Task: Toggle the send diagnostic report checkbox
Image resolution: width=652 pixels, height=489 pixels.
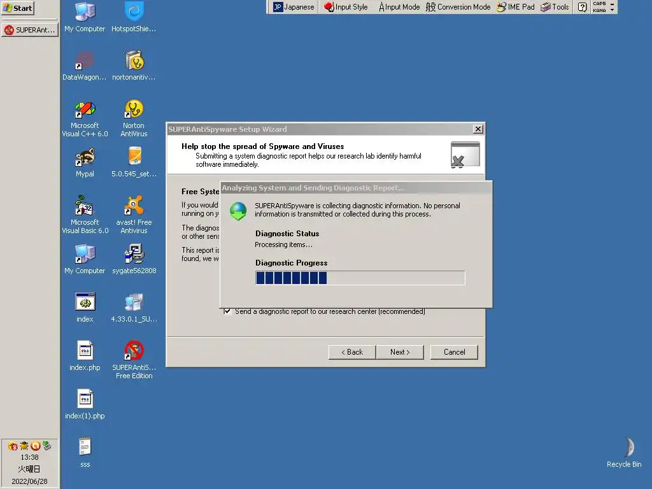Action: click(227, 311)
